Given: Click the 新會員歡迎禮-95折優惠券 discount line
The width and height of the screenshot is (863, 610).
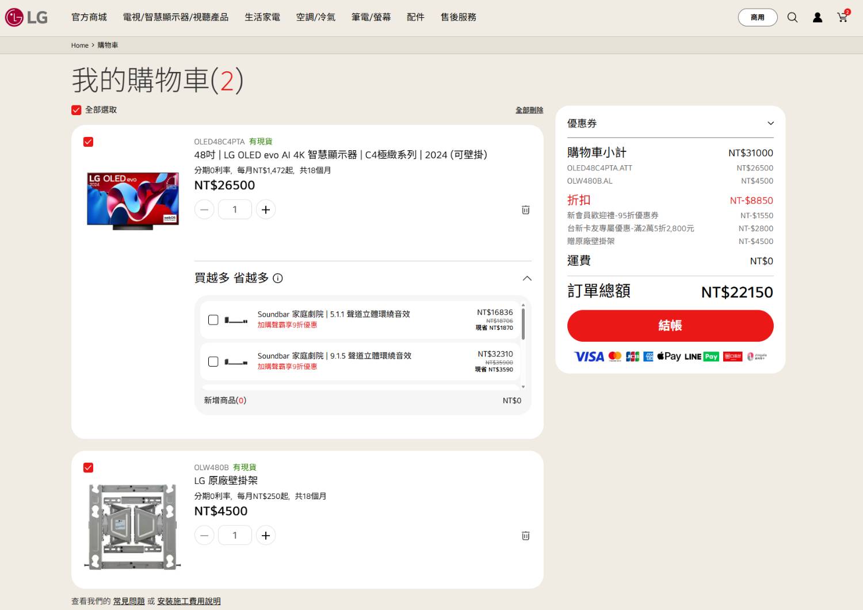Looking at the screenshot, I should (x=670, y=215).
